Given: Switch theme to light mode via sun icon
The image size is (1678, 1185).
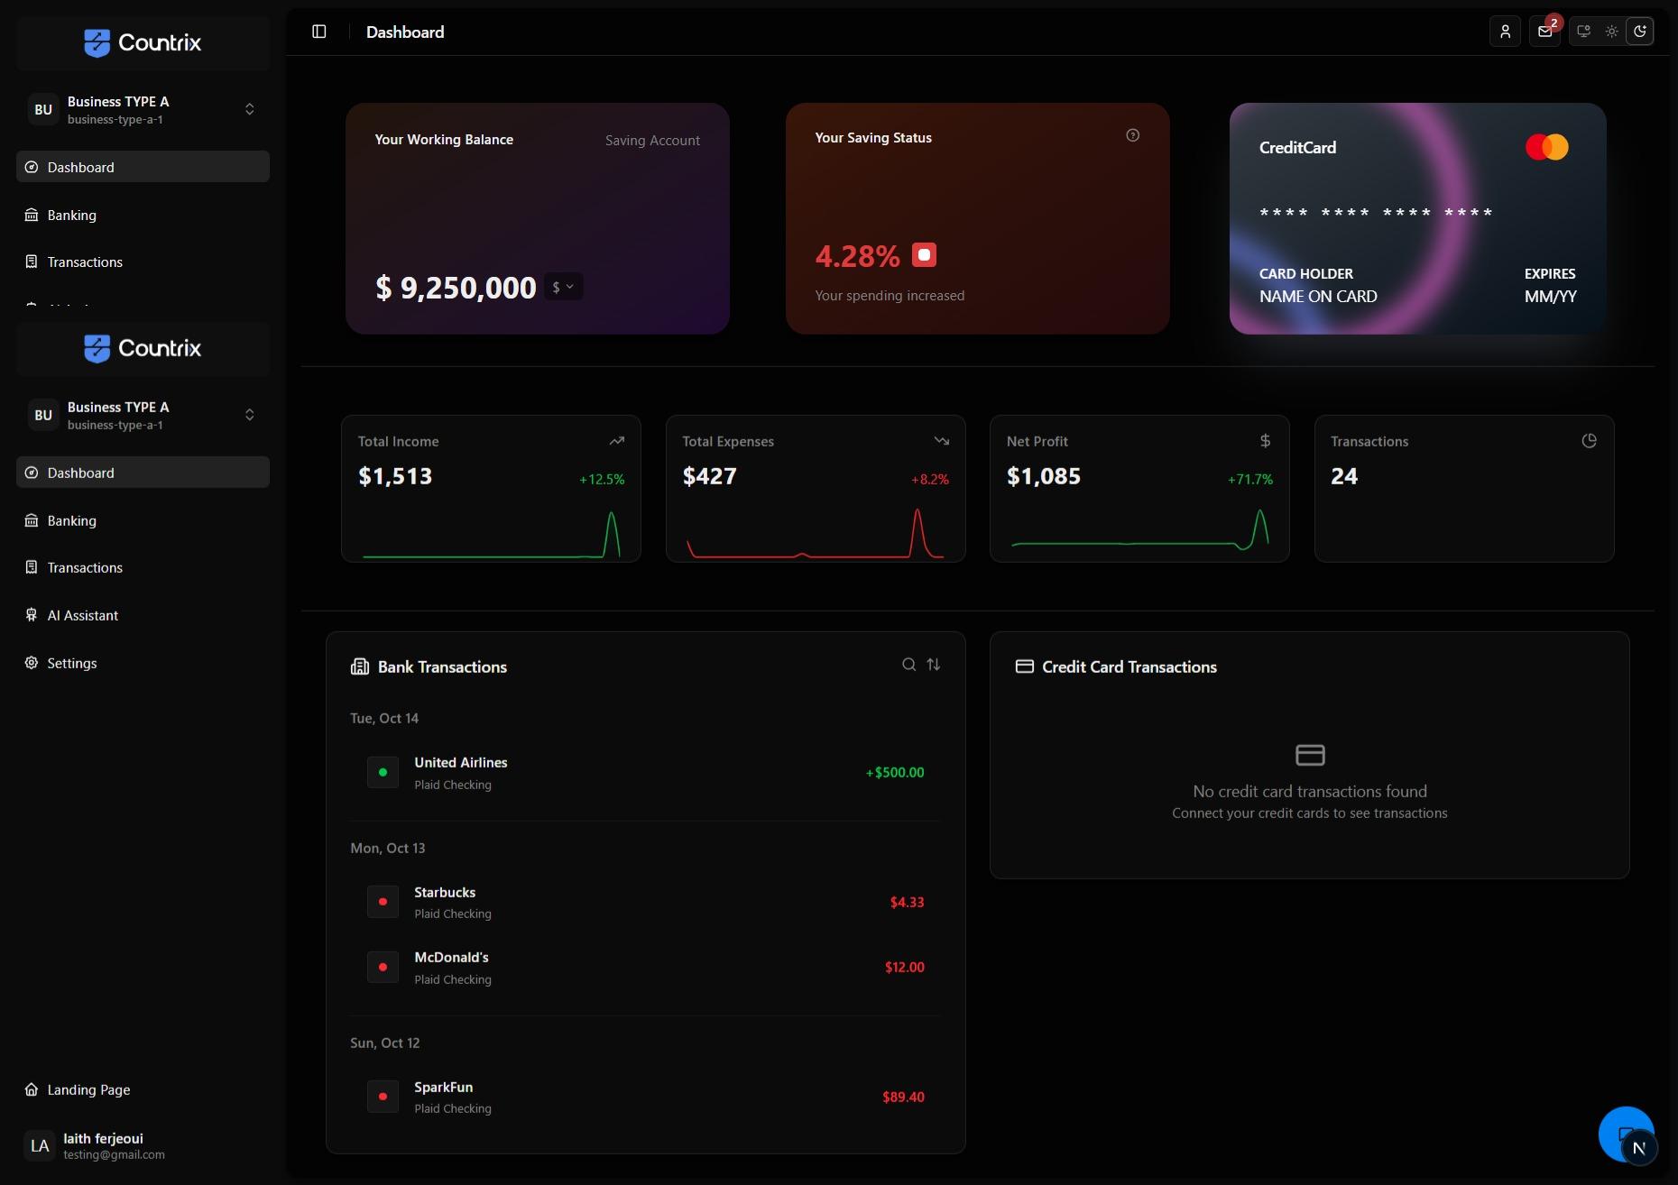Looking at the screenshot, I should click(1612, 31).
